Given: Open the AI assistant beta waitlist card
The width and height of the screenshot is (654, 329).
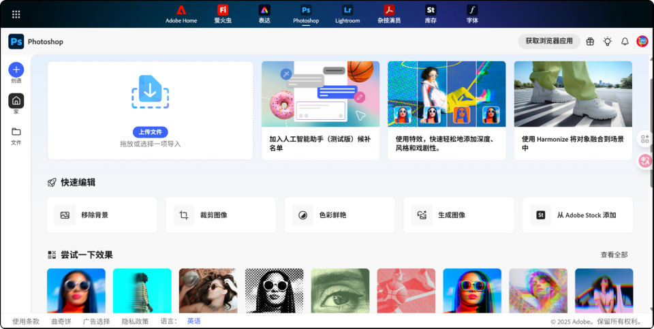Looking at the screenshot, I should click(x=320, y=110).
